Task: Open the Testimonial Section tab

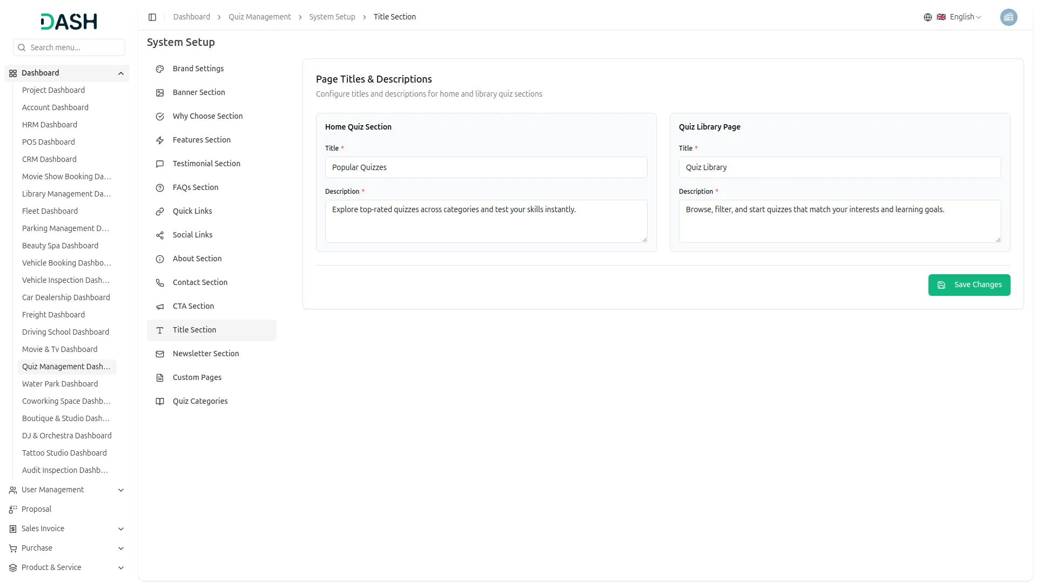Action: point(206,164)
